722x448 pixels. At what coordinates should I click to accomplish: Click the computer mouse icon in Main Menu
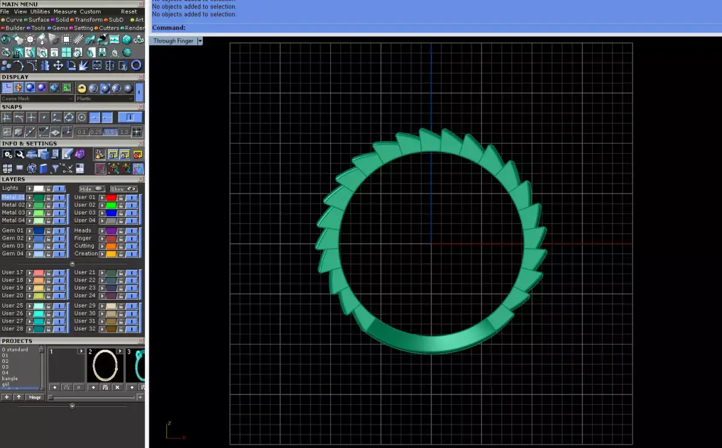pos(114,53)
